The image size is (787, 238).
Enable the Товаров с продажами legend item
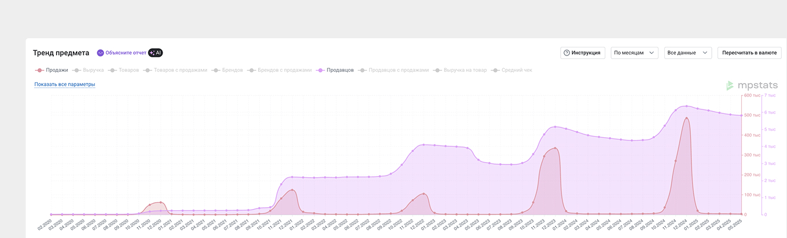[x=176, y=70]
